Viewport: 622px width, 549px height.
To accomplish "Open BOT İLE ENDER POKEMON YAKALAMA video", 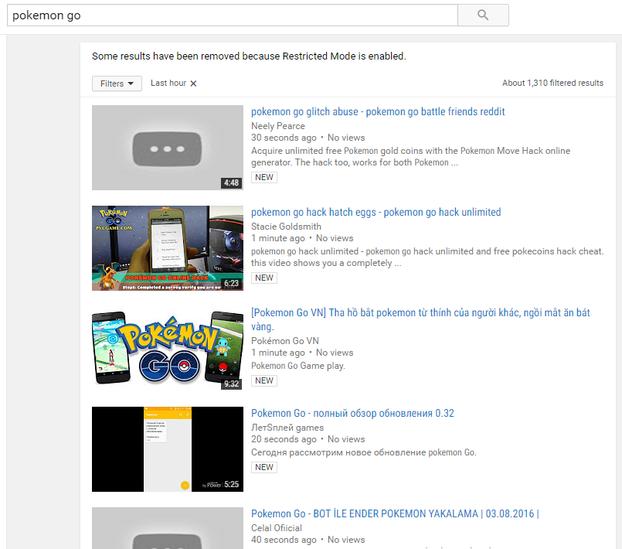I will point(395,513).
